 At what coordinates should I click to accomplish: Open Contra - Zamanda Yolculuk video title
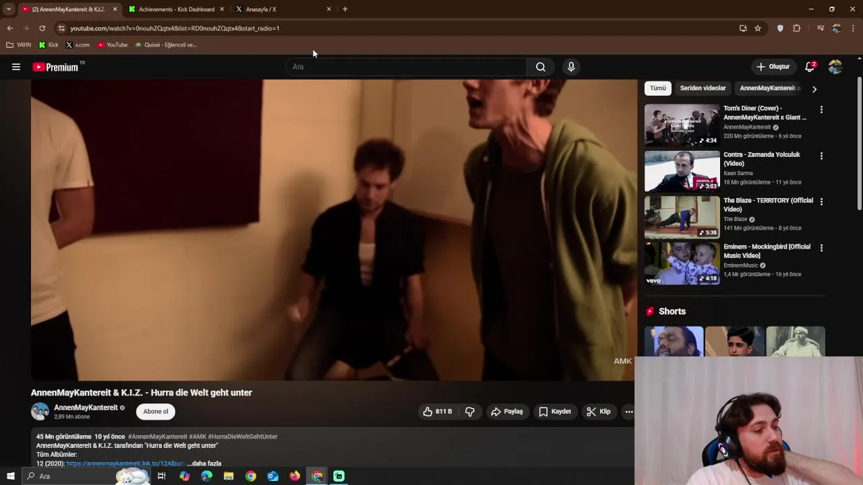click(x=762, y=159)
